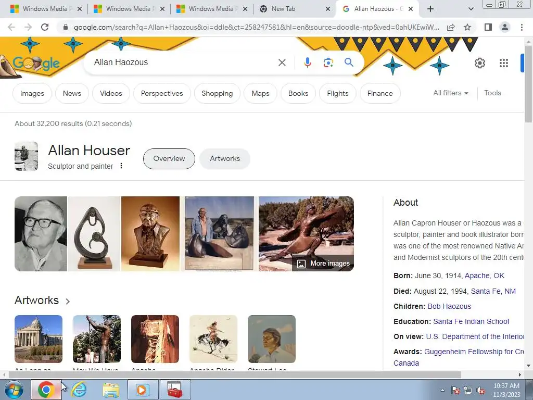Open the Santa Fe Indian School link
The width and height of the screenshot is (533, 400).
coord(471,321)
